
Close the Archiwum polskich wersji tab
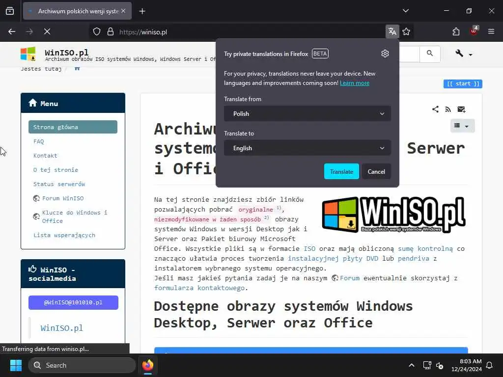(x=123, y=11)
